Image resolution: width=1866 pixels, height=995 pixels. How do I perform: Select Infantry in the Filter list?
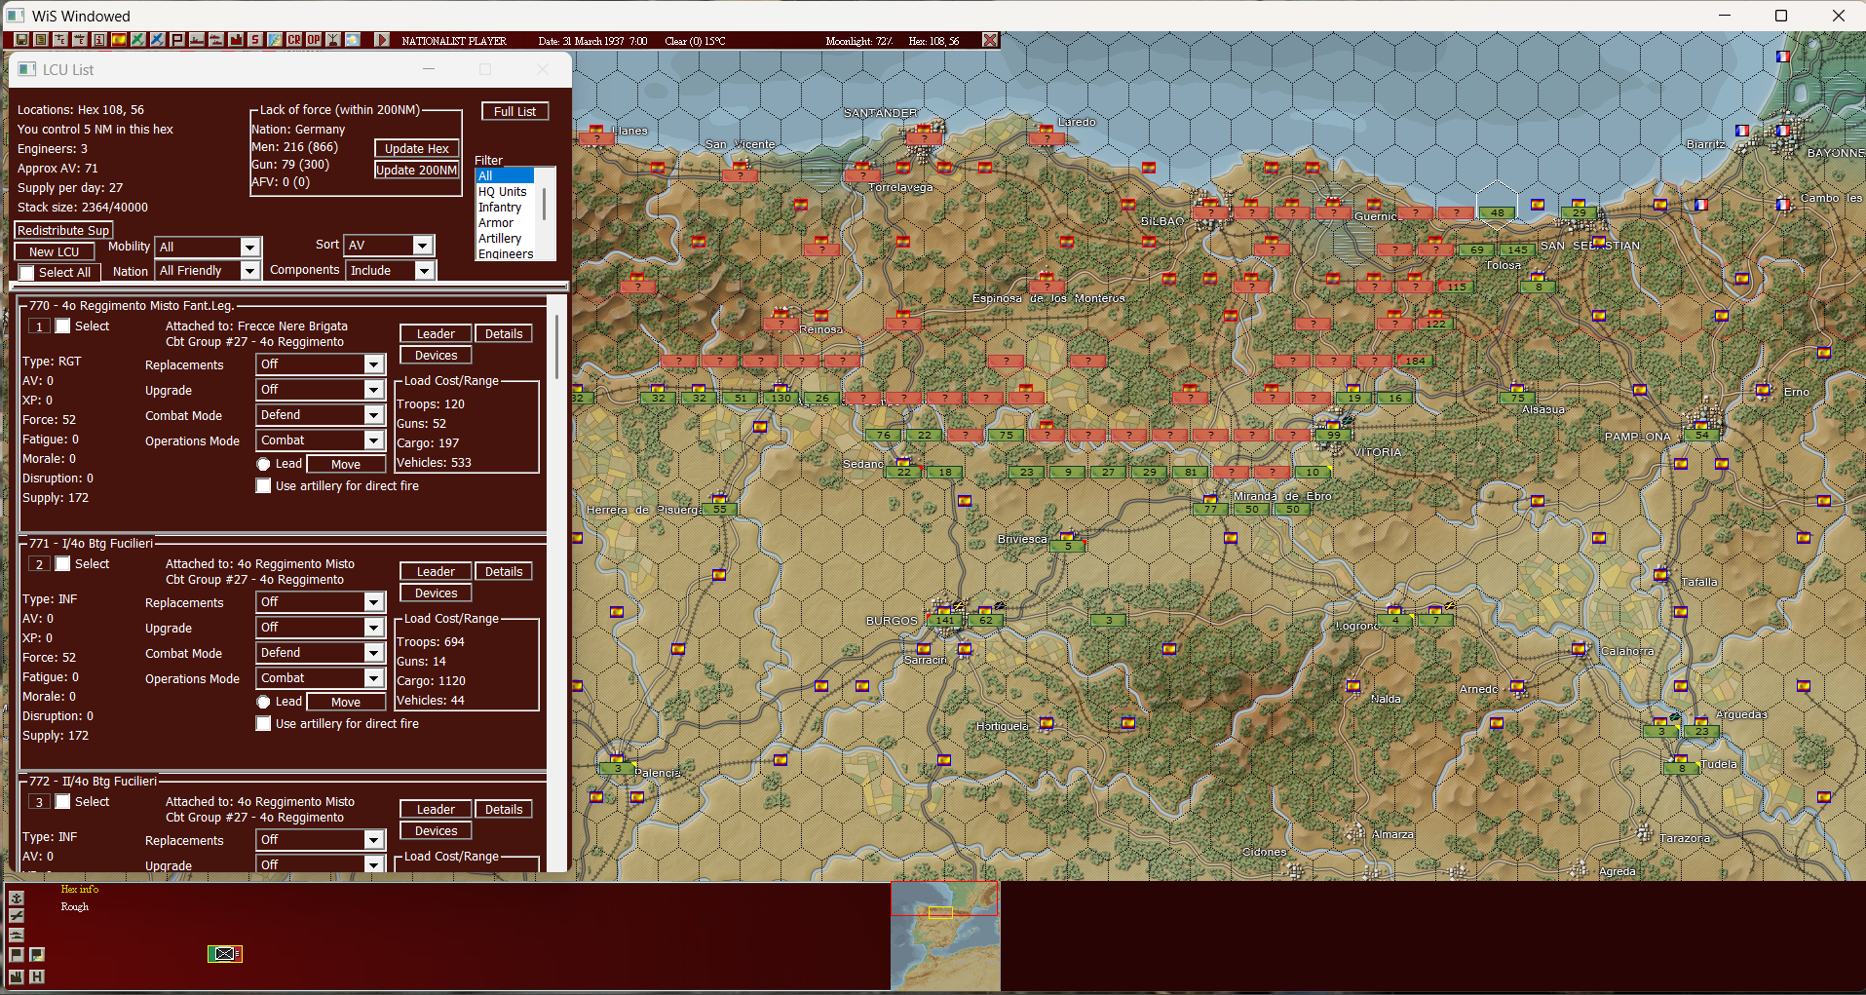point(500,207)
